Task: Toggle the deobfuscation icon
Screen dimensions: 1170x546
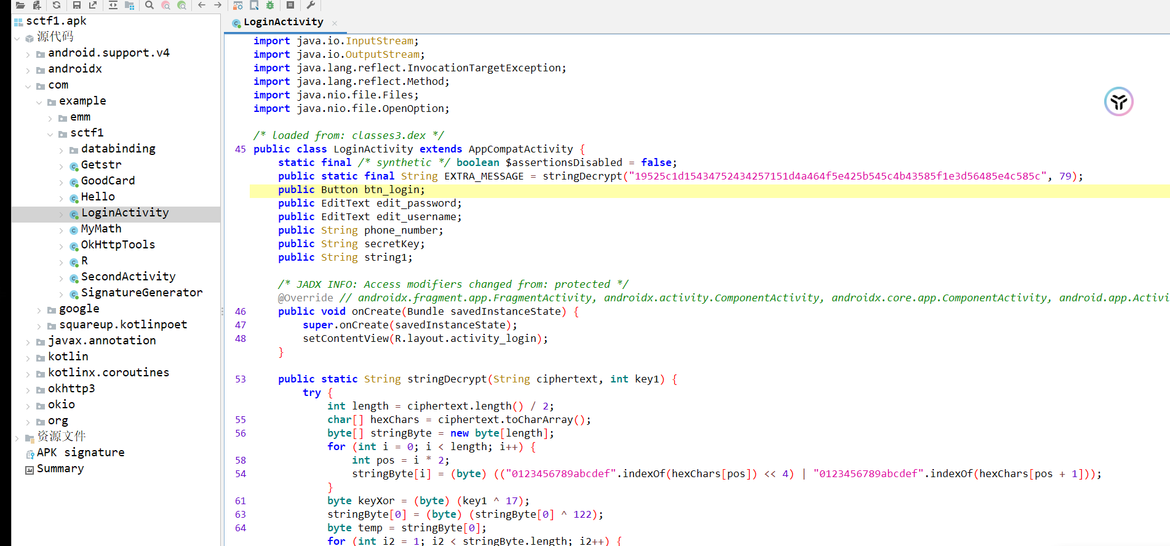Action: (238, 5)
